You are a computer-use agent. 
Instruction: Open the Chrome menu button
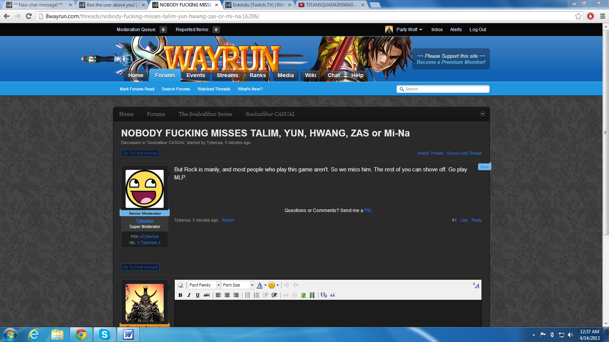point(603,16)
